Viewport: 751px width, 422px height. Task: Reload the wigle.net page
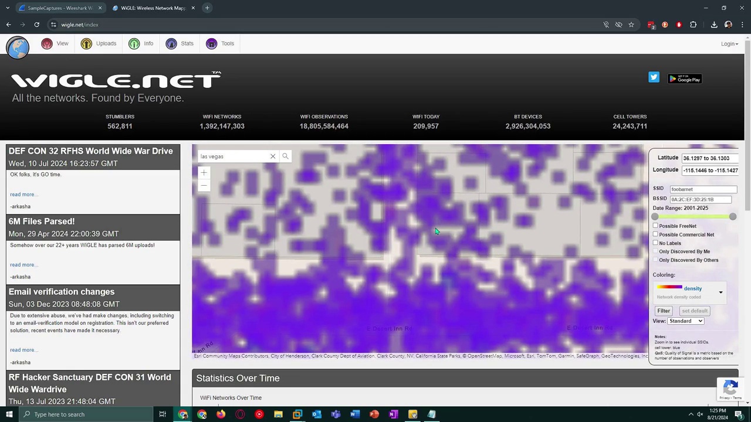coord(36,25)
